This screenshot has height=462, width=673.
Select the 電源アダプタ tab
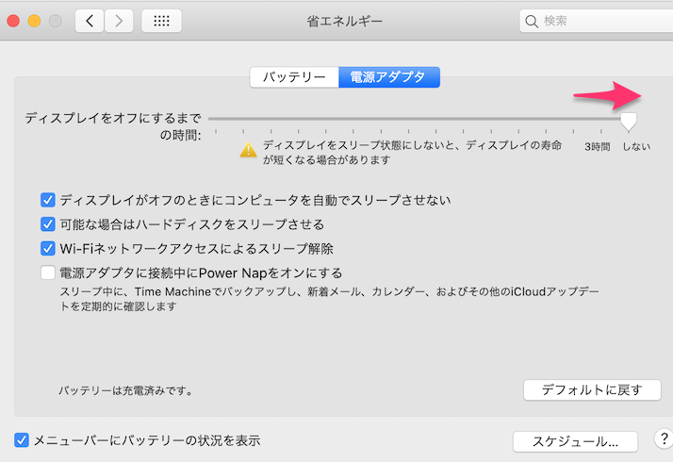[389, 77]
